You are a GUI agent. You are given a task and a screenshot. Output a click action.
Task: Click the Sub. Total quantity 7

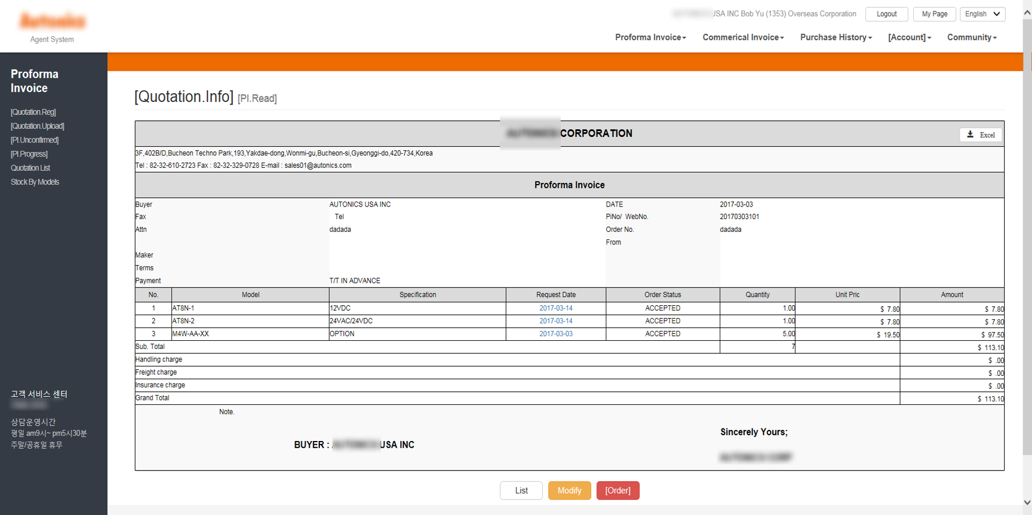(793, 347)
